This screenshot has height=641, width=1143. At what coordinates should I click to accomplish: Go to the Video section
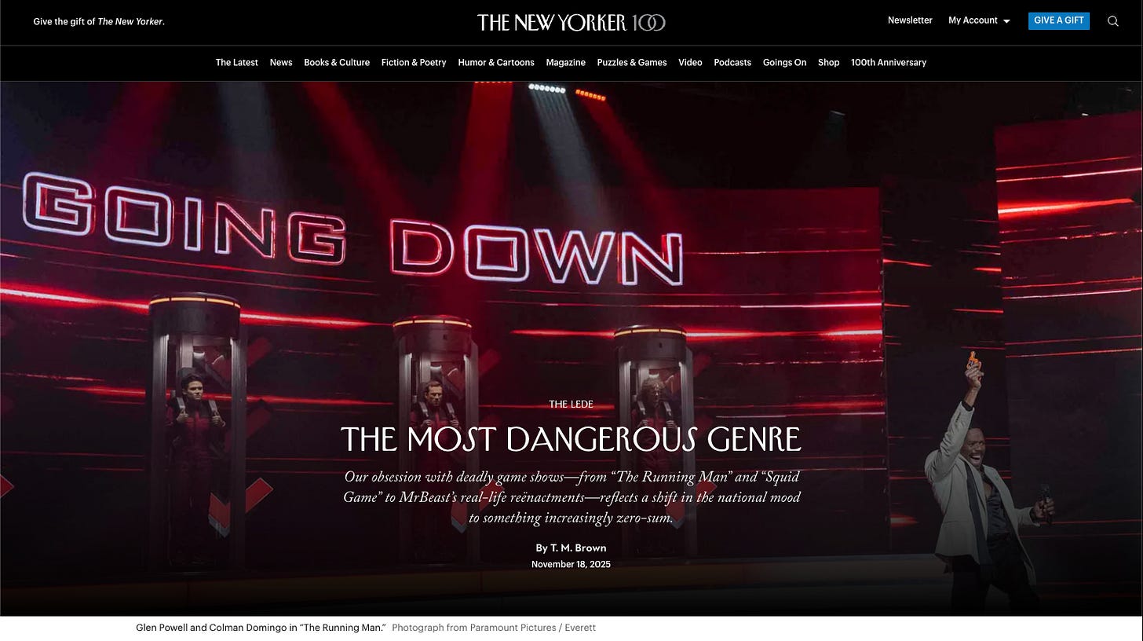(690, 63)
